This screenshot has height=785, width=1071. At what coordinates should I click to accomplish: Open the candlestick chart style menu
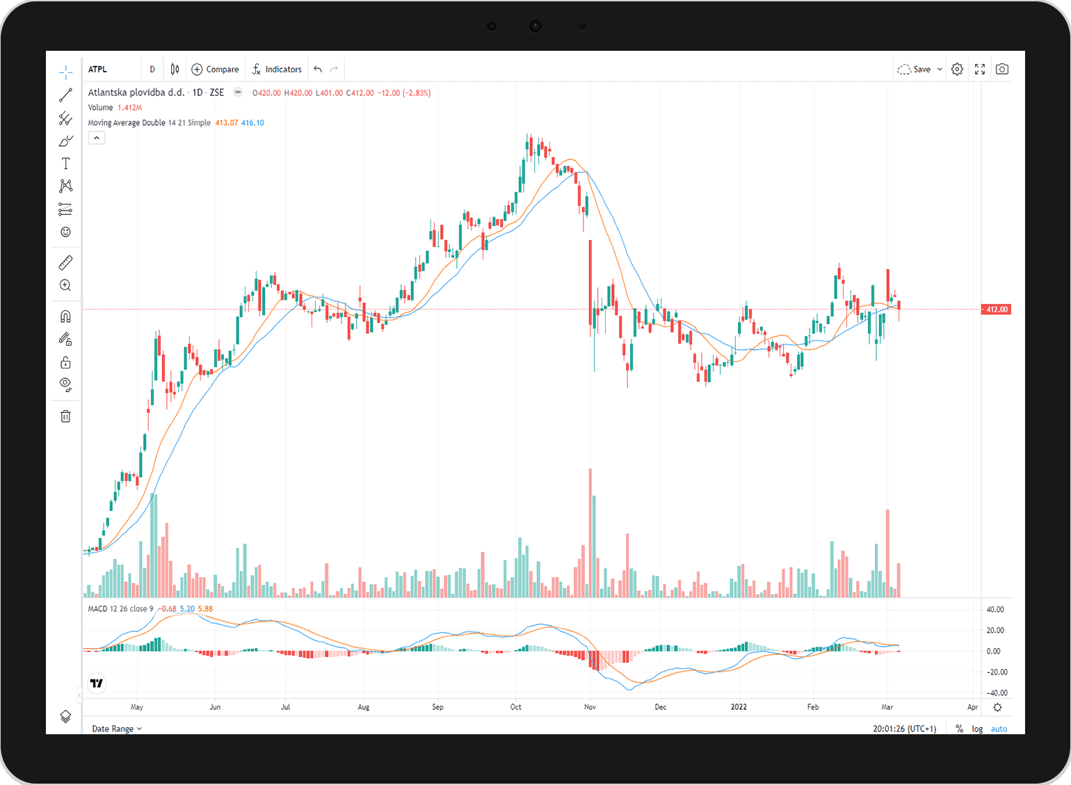pos(175,70)
